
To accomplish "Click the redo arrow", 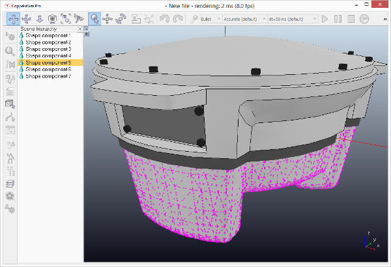I will tap(178, 19).
